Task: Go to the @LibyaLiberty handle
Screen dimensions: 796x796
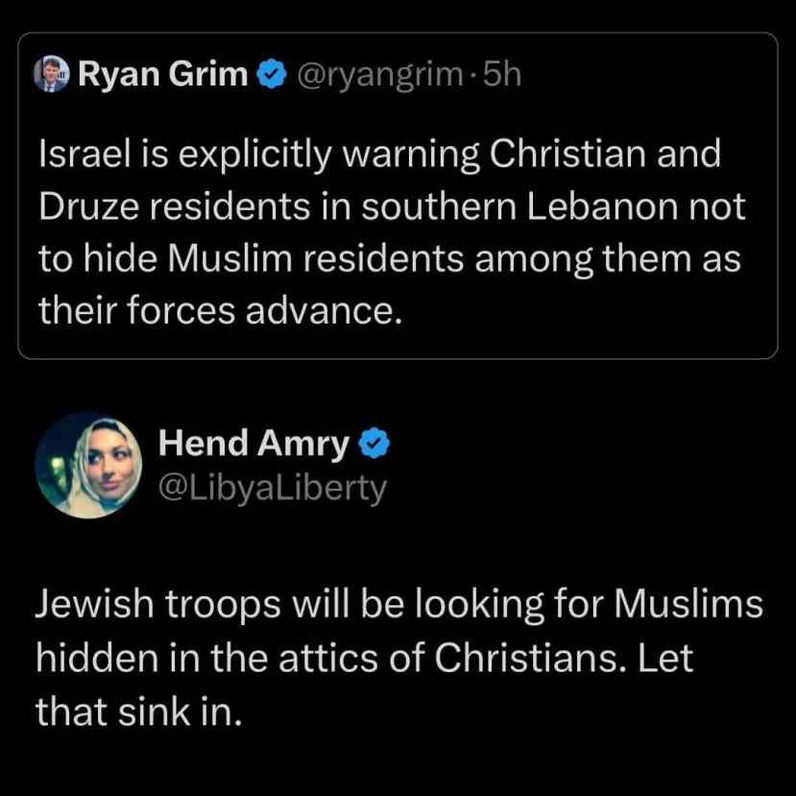Action: tap(273, 489)
